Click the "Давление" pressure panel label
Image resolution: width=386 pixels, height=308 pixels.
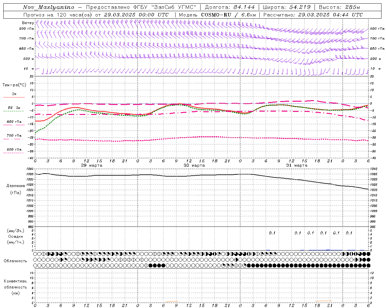tap(16, 186)
